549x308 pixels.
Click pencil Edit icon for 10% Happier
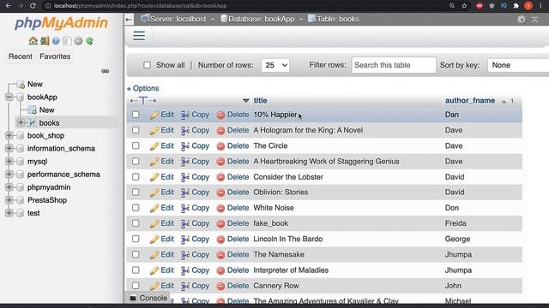click(154, 115)
